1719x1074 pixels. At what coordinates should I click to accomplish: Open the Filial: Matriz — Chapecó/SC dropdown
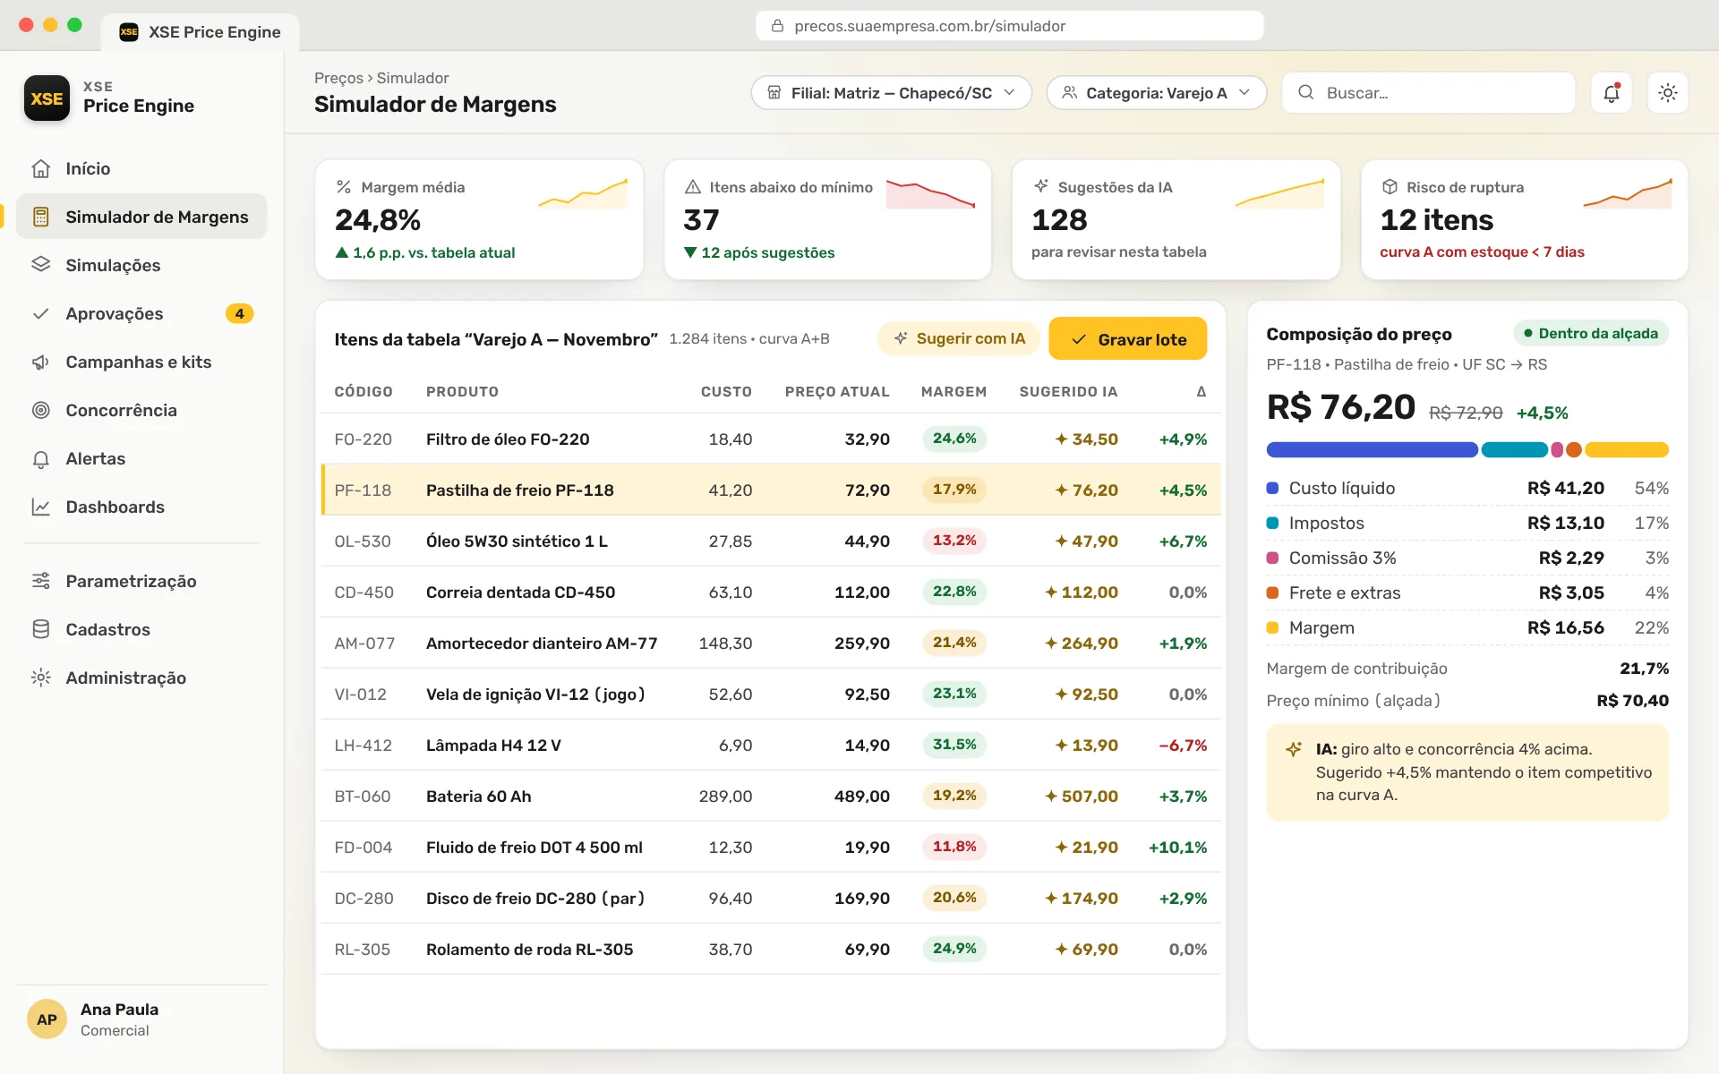[x=891, y=92]
